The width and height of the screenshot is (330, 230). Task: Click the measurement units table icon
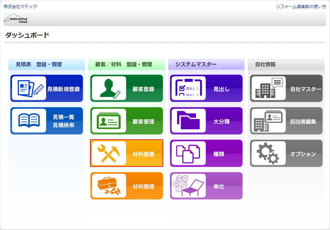188,186
